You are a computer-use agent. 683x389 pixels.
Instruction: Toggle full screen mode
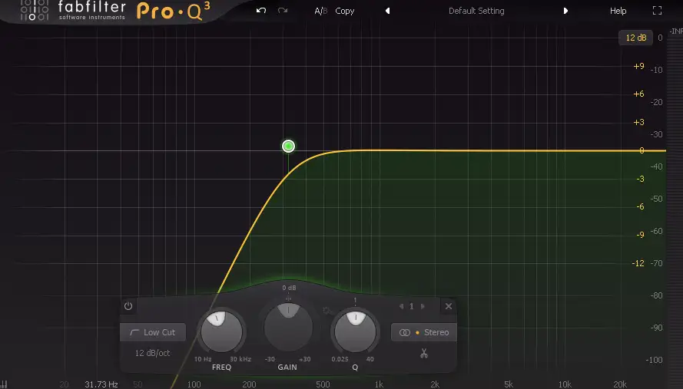click(x=657, y=11)
